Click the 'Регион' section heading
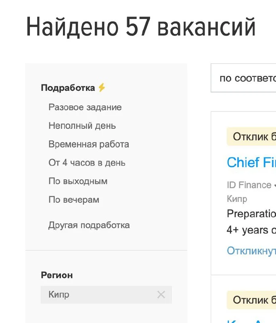The image size is (276, 323). (57, 275)
